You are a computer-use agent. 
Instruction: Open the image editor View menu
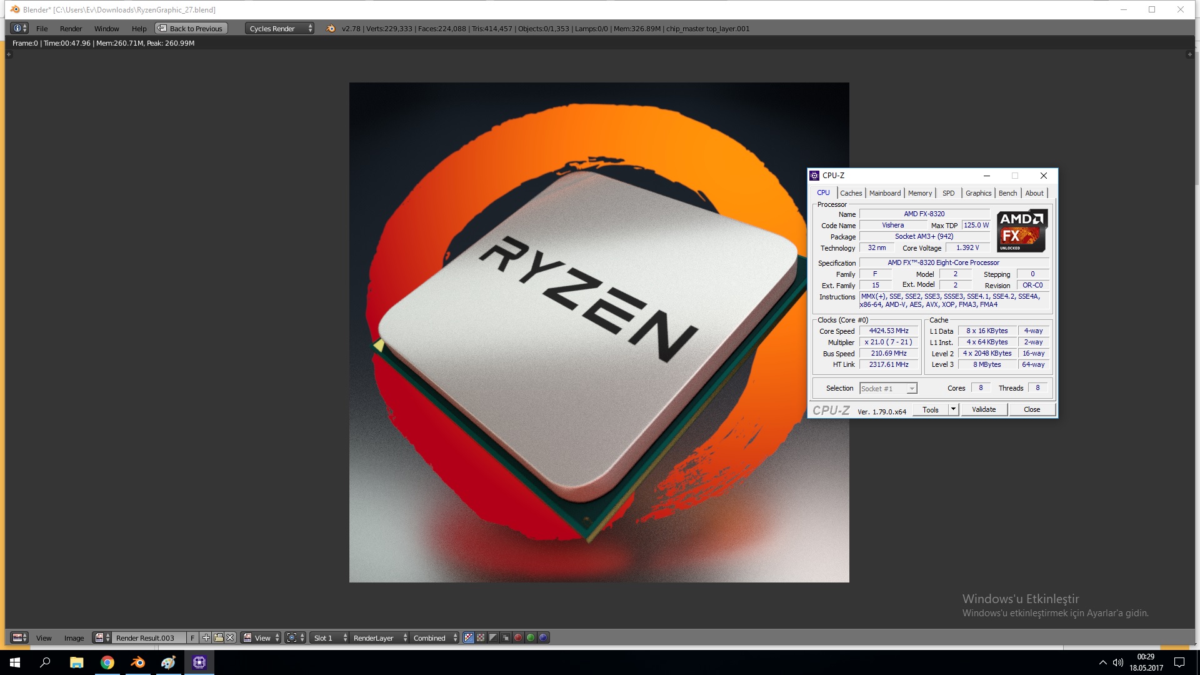coord(44,638)
